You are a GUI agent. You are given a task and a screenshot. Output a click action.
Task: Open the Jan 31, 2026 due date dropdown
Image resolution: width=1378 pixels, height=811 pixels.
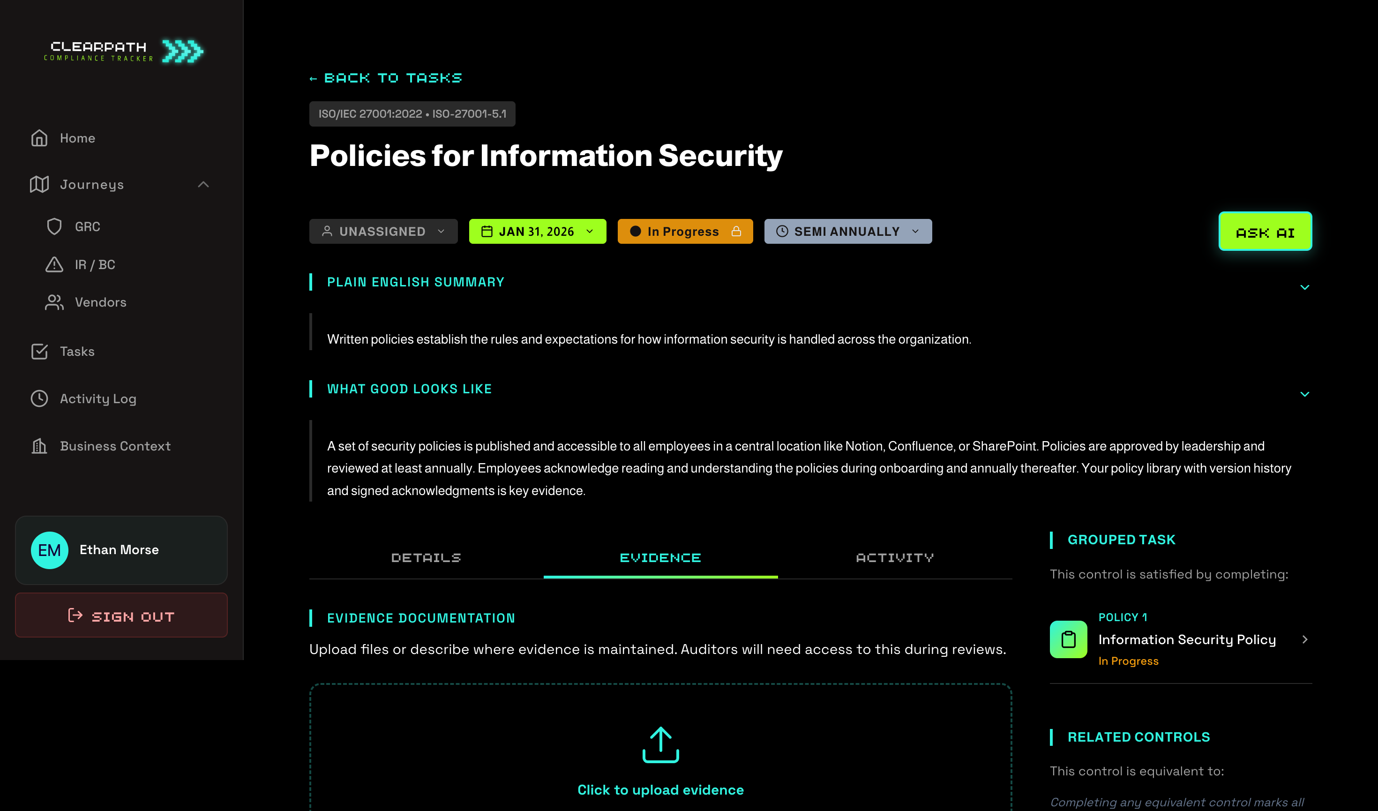tap(537, 231)
